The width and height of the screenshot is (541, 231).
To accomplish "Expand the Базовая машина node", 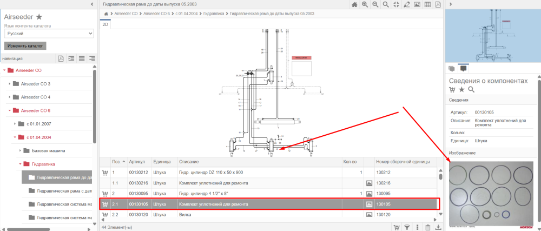I will [x=20, y=151].
